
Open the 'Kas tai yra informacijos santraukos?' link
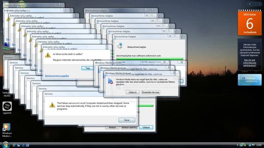click(250, 62)
